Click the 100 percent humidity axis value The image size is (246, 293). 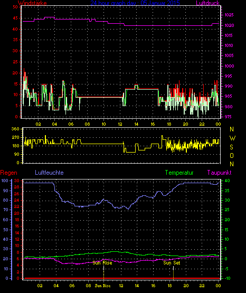pyautogui.click(x=5, y=181)
